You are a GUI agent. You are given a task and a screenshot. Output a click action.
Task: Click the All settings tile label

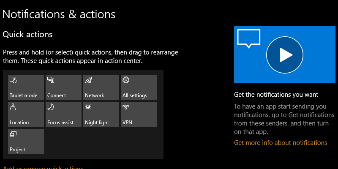[135, 95]
